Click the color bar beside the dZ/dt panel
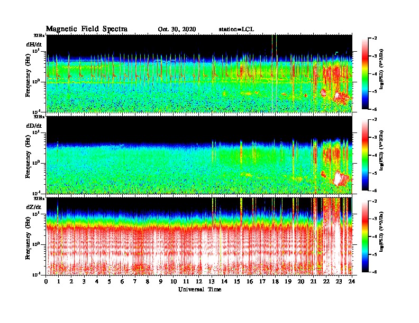The image size is (419, 323). tap(365, 236)
